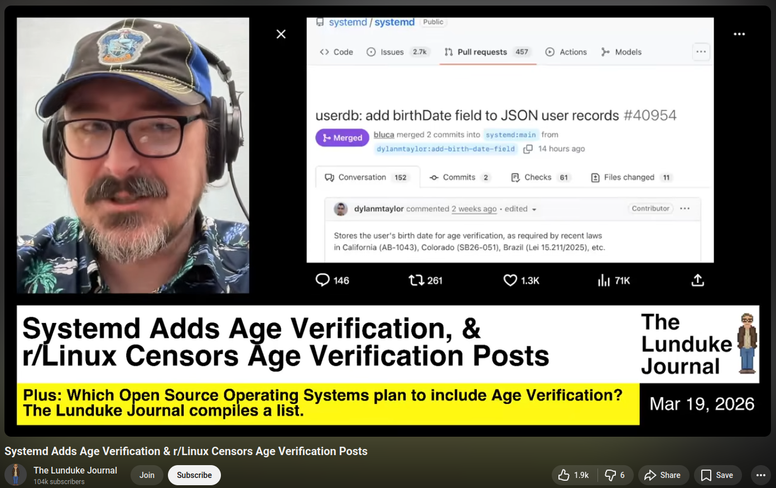Open the 'dylanmtaylor' commenter name link
The image size is (776, 488).
pyautogui.click(x=379, y=209)
